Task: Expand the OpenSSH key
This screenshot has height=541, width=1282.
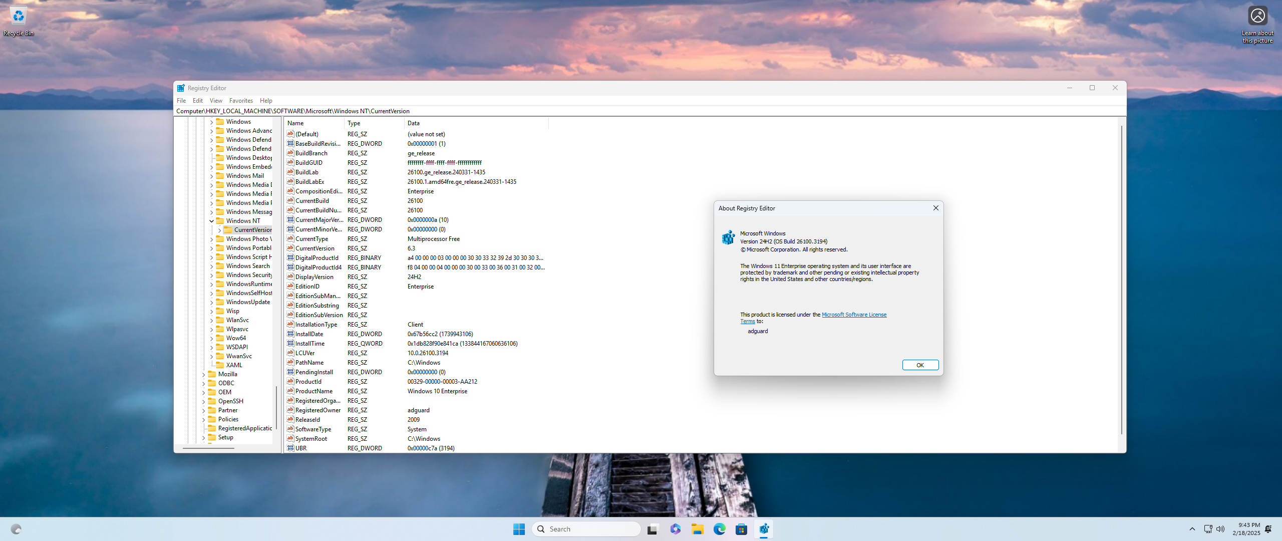Action: point(203,401)
